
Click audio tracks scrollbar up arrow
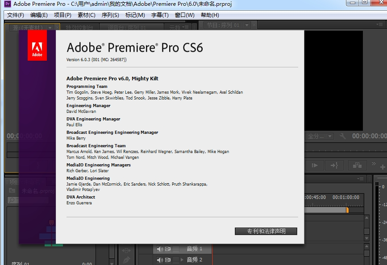(x=366, y=246)
